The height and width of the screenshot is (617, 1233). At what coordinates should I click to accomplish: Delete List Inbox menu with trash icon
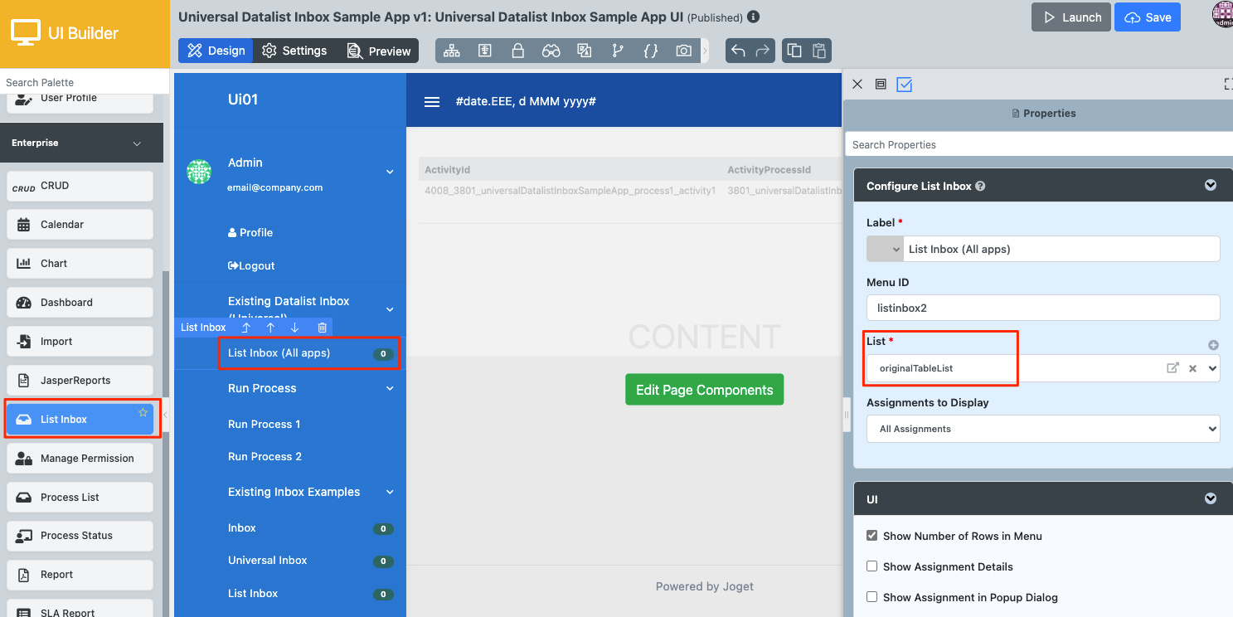323,328
